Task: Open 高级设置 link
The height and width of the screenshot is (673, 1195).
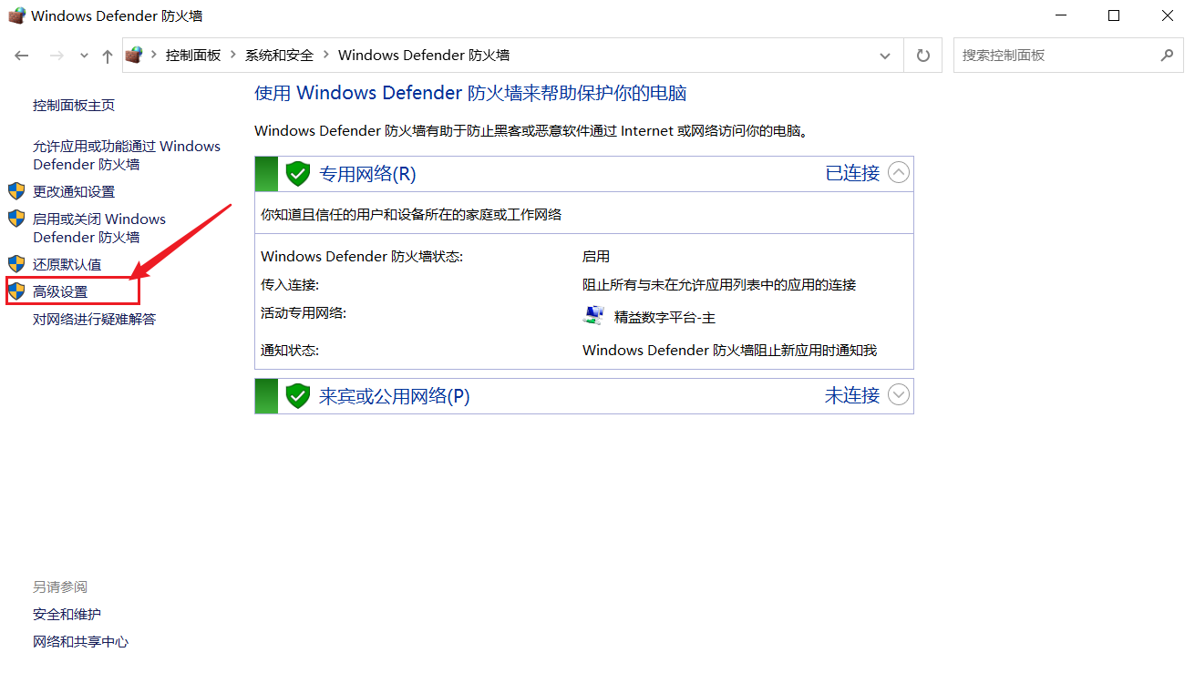Action: click(x=60, y=292)
